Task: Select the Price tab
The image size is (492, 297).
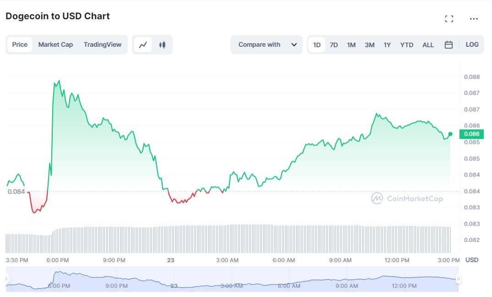Action: [x=20, y=44]
